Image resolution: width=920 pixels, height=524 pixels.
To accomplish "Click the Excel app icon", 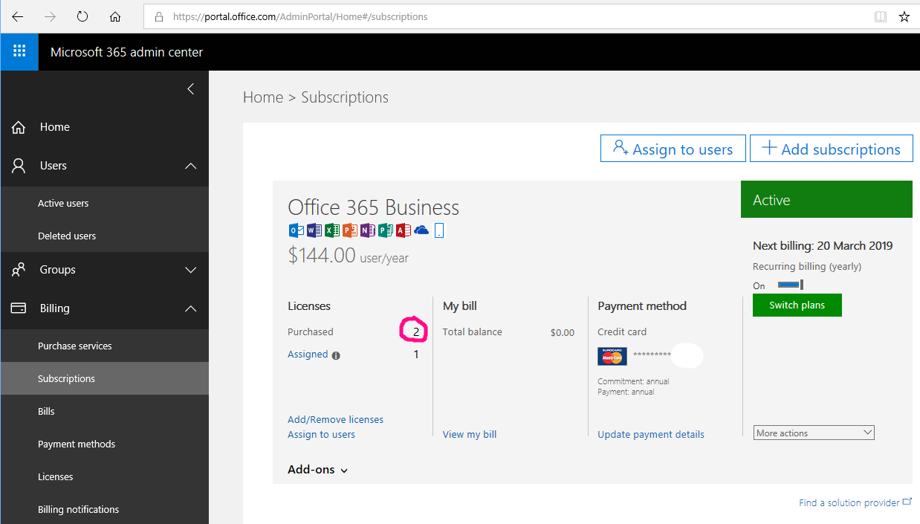I will (331, 230).
